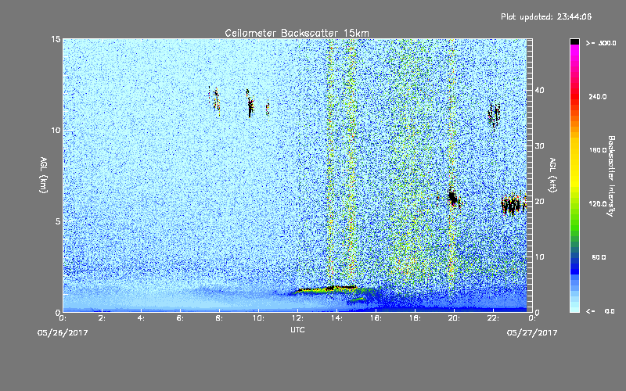626x391 pixels.
Task: Click the end date 05/27/2017
Action: point(532,333)
